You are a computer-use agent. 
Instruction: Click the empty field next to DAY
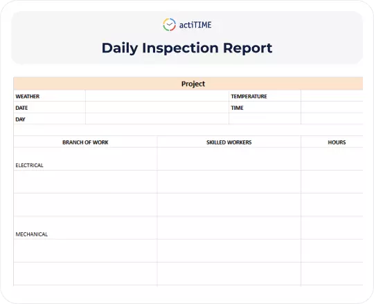pyautogui.click(x=157, y=119)
